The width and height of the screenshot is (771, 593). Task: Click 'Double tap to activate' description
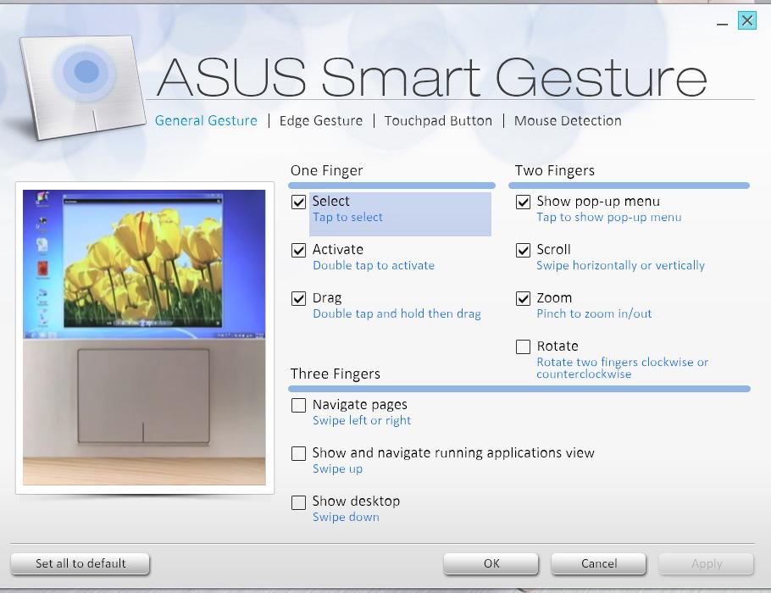[x=374, y=265]
